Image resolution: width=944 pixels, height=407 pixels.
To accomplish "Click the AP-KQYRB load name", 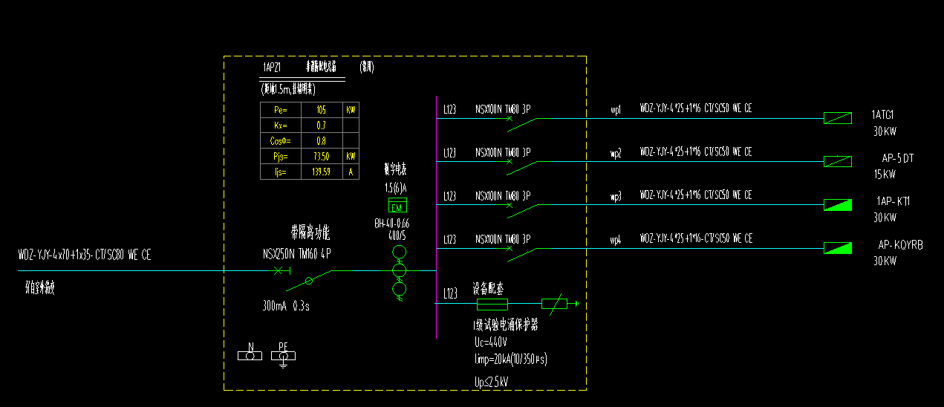I will coord(901,244).
